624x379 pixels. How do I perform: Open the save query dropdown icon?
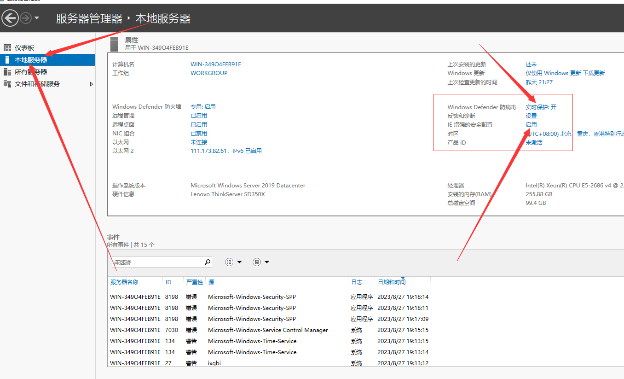click(x=261, y=262)
